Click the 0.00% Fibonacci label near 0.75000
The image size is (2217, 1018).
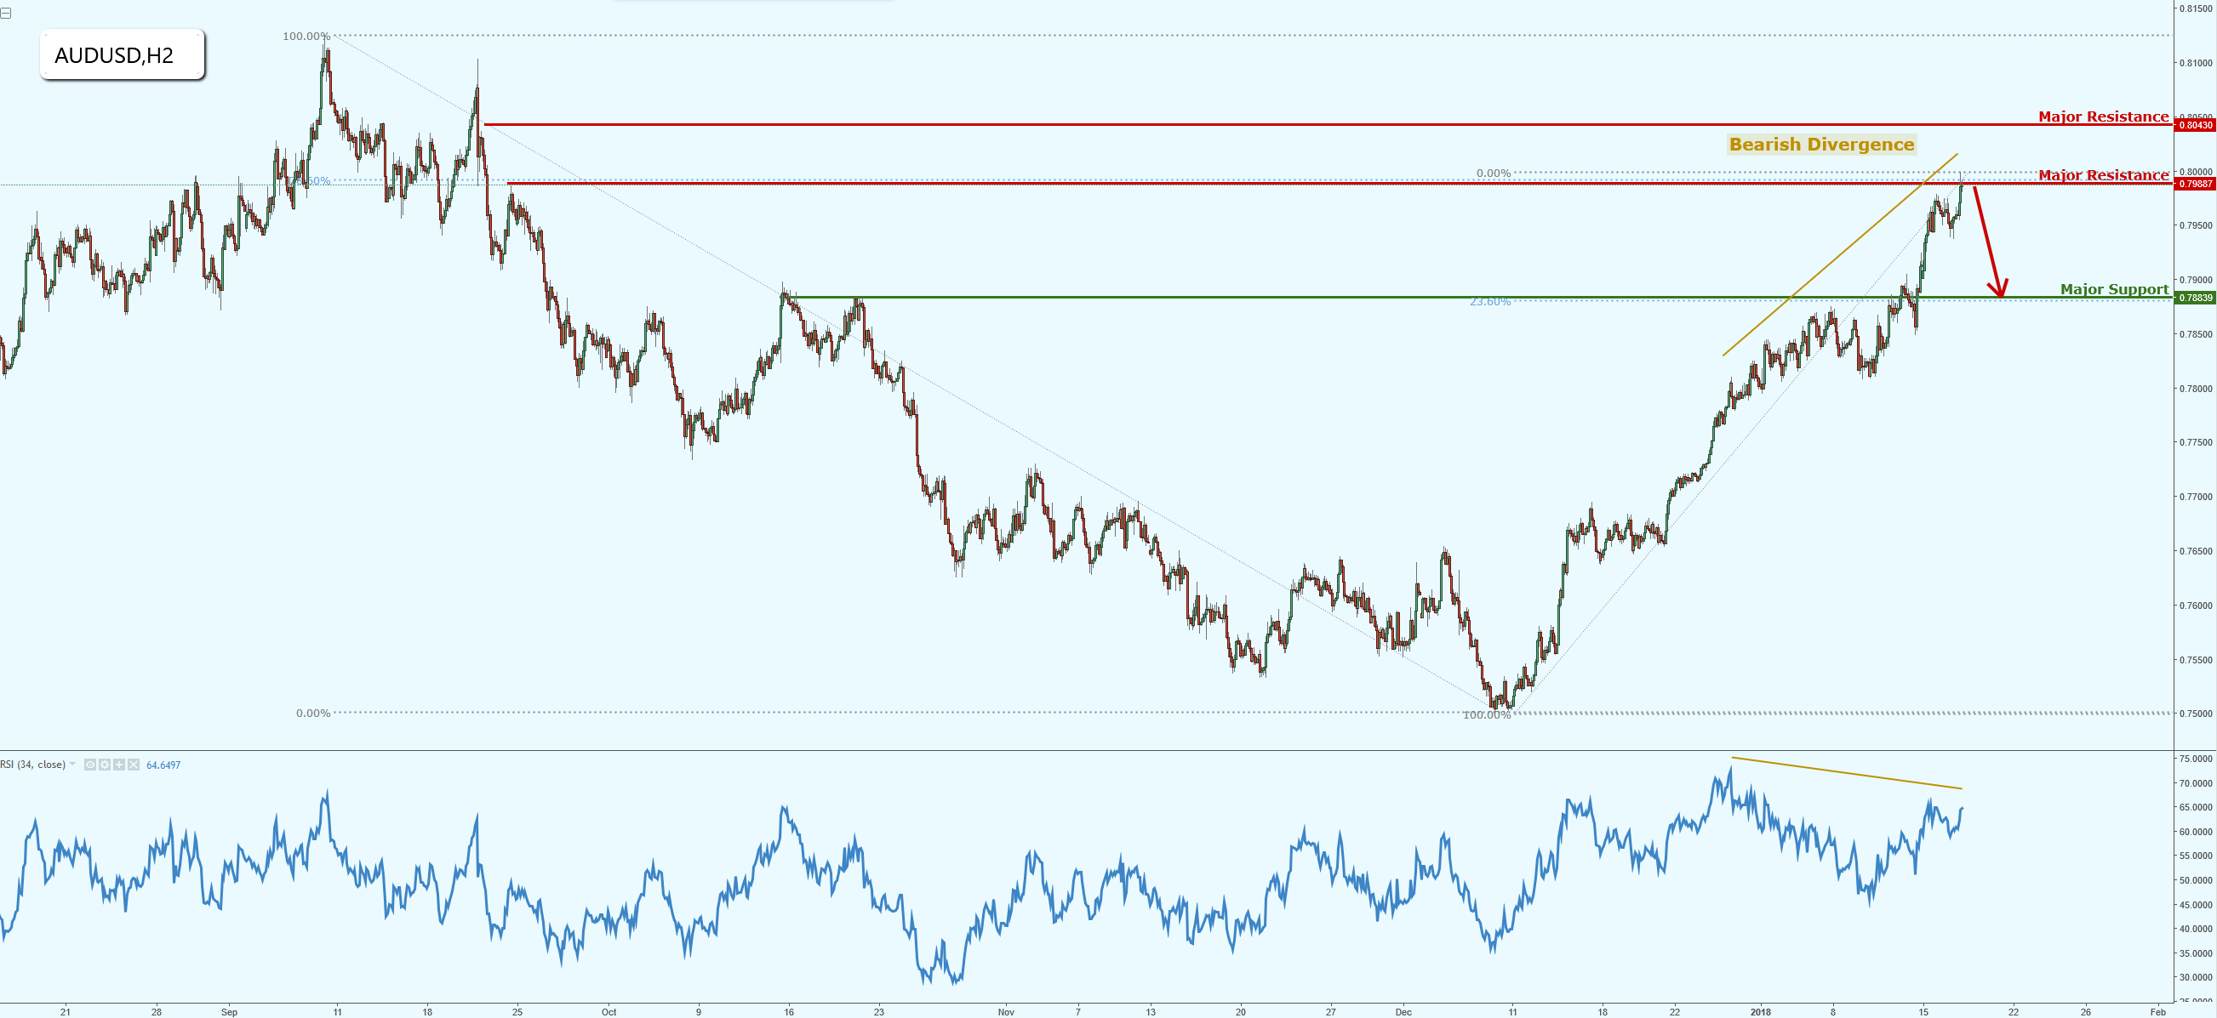(313, 714)
